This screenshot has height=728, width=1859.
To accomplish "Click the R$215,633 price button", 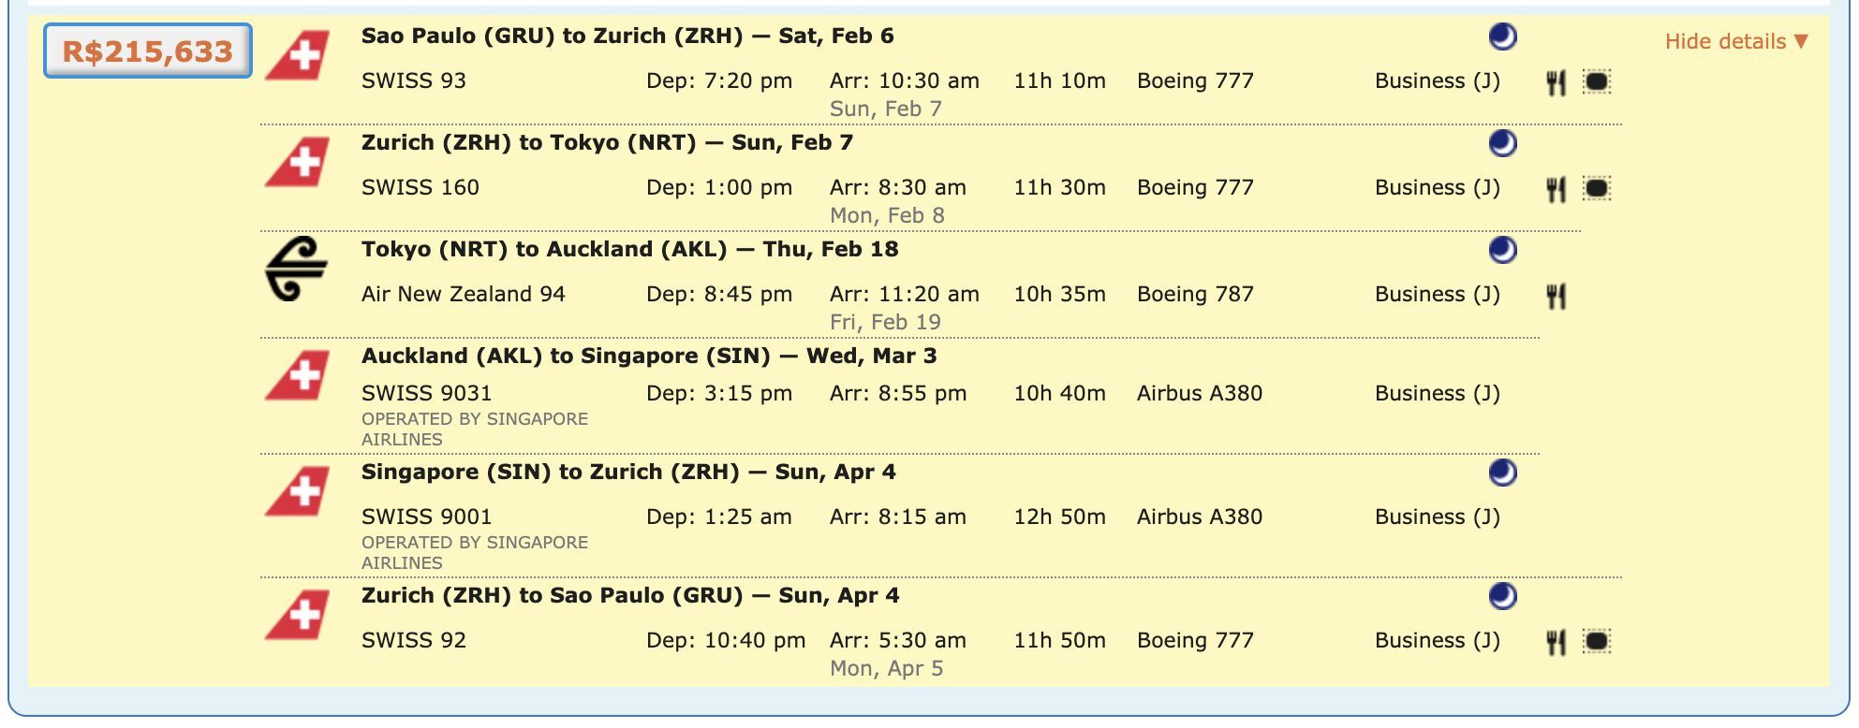I will click(x=148, y=51).
